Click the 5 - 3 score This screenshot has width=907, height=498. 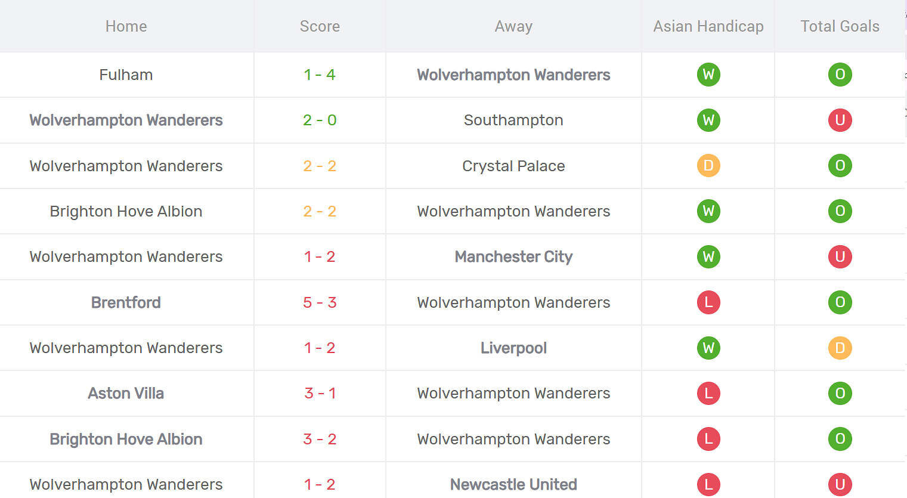tap(320, 302)
